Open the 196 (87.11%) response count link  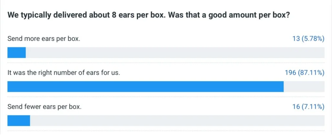pos(305,73)
